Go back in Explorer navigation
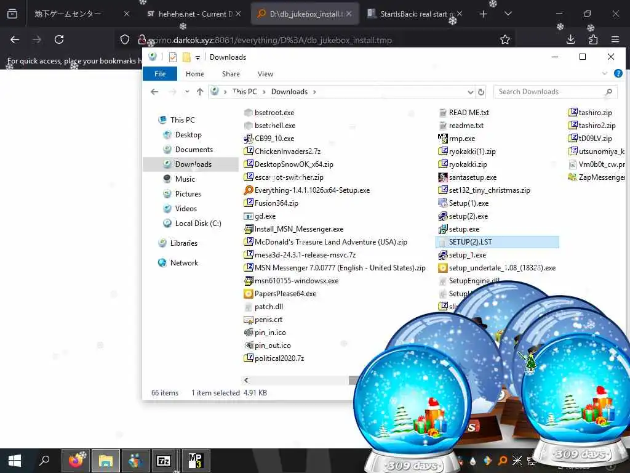 point(154,92)
